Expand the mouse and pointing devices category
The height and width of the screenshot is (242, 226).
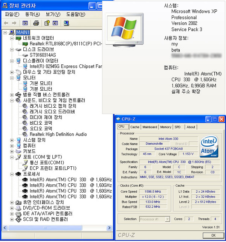point(12,72)
